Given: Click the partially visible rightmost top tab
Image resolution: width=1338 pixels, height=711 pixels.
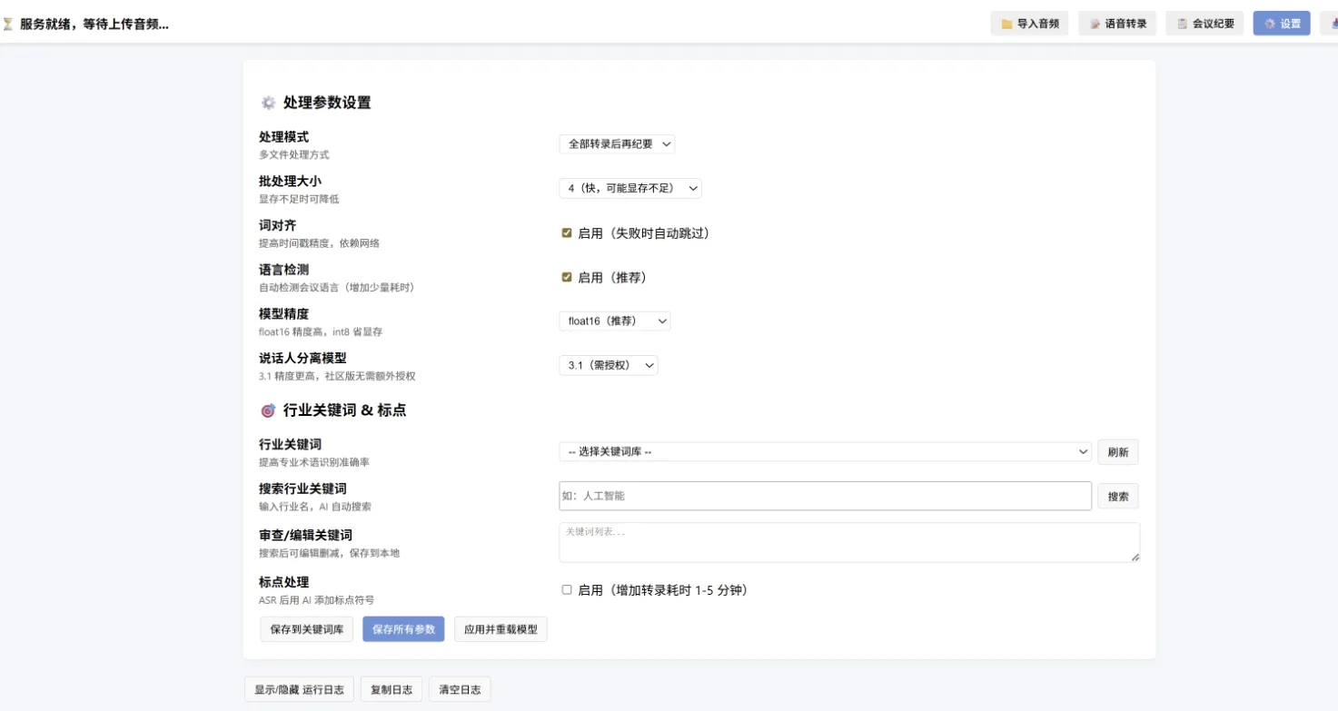Looking at the screenshot, I should click(1329, 24).
